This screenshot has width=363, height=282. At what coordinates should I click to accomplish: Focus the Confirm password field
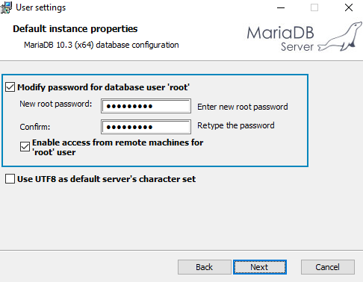click(146, 127)
